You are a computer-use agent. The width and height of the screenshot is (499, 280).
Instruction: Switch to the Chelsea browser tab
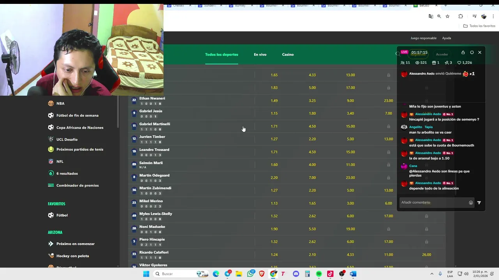(178, 5)
